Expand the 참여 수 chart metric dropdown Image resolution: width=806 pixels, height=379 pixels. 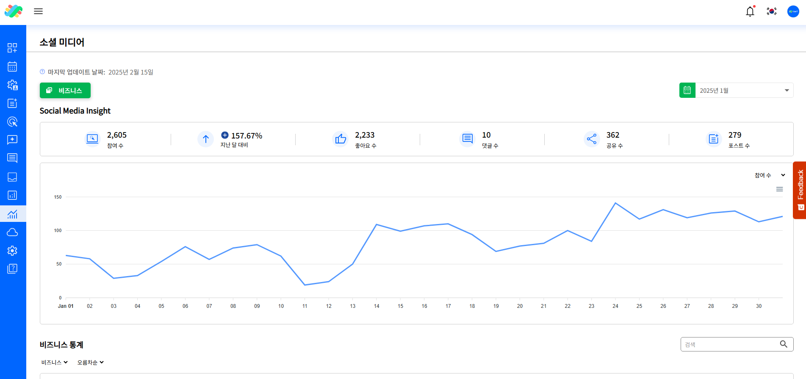770,175
